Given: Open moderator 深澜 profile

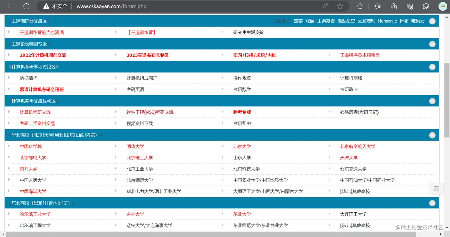Looking at the screenshot, I should [x=310, y=21].
